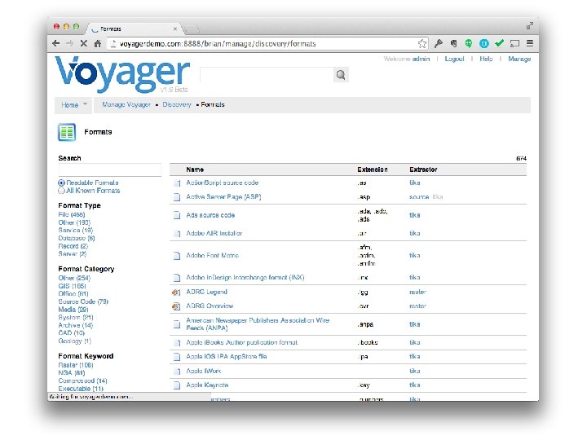Open the key extension icon in toolbar
This screenshot has height=440, width=587.
[x=439, y=43]
